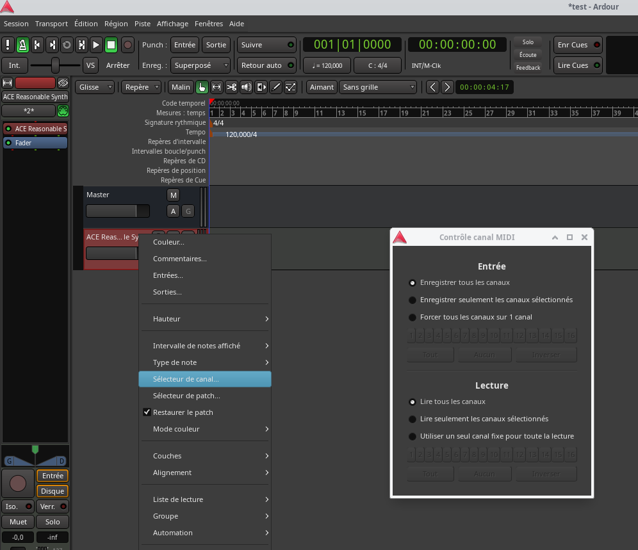Image resolution: width=638 pixels, height=550 pixels.
Task: Toggle the hide-strip eye icon
Action: [x=62, y=83]
